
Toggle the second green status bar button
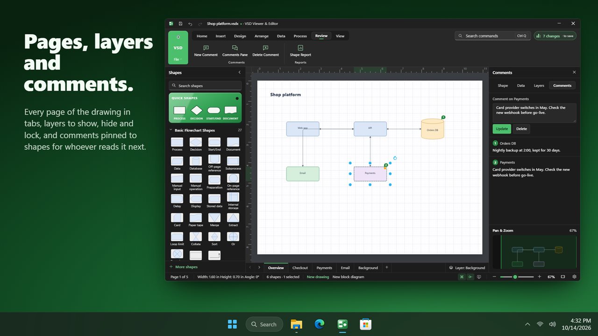[470, 277]
